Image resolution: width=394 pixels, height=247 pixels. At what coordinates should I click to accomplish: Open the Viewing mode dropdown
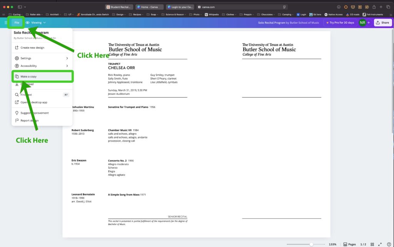tap(36, 22)
